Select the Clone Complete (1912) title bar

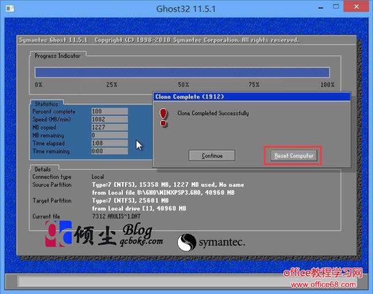(x=252, y=97)
